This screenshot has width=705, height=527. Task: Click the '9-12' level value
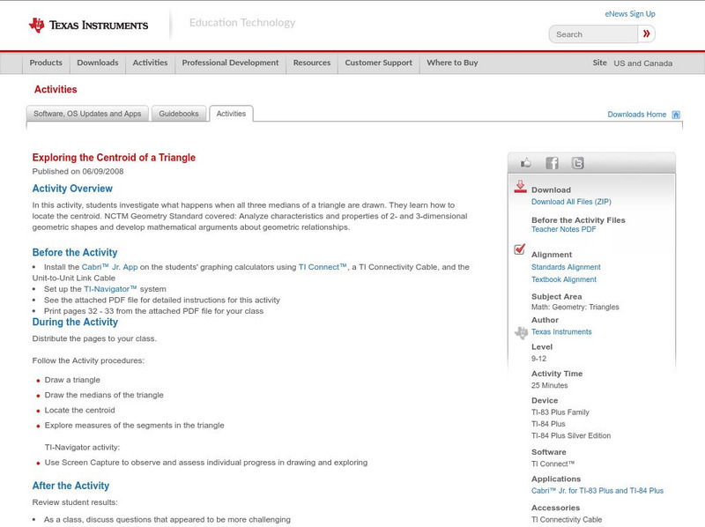pos(538,359)
